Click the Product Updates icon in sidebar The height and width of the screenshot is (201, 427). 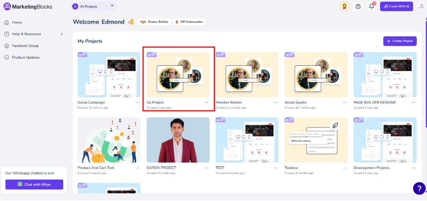(7, 58)
